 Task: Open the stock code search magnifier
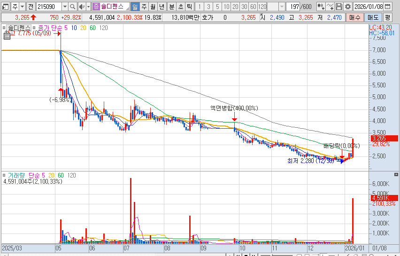73,7
